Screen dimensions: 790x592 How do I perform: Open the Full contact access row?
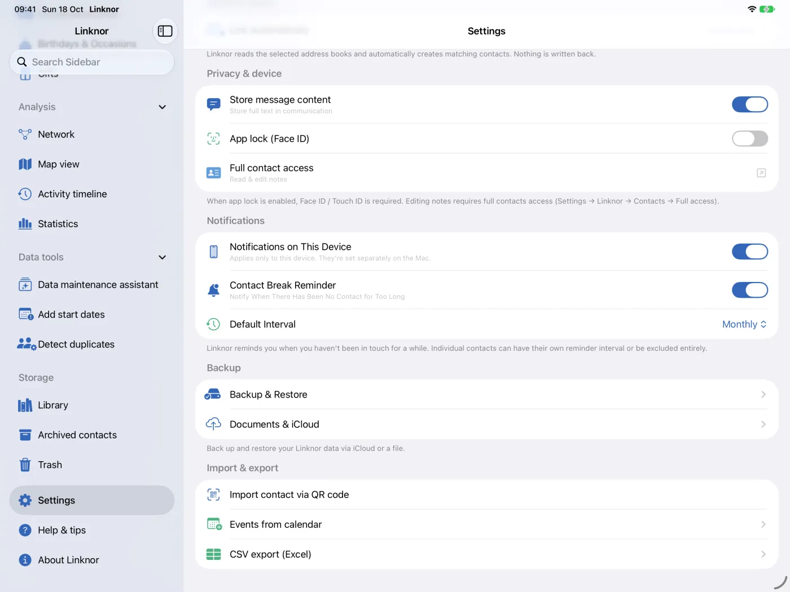(486, 173)
